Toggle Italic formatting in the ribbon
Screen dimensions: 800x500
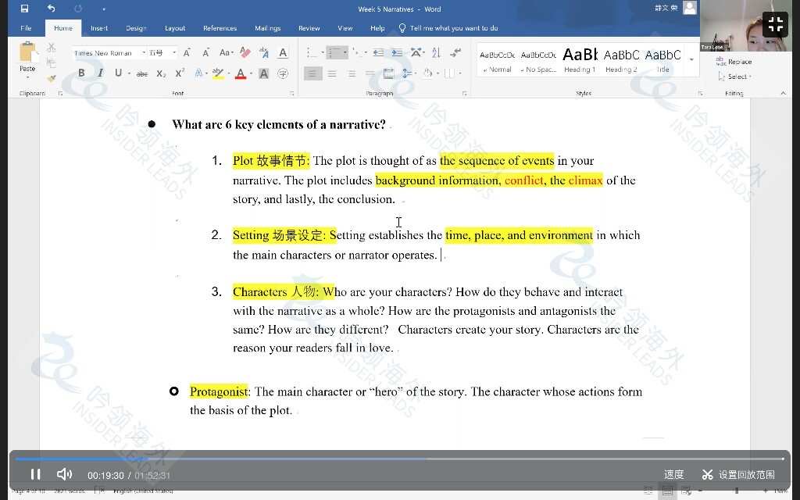click(x=100, y=73)
